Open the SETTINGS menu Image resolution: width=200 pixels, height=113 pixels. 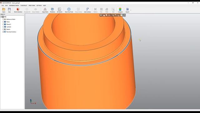tap(39, 6)
